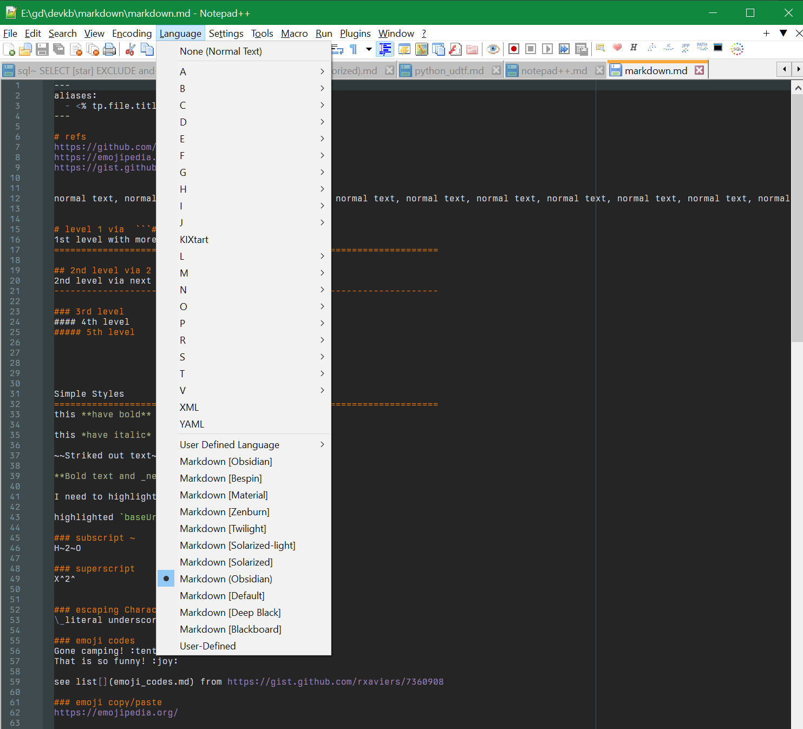This screenshot has height=729, width=803.
Task: Select Markdown [Obsidian] language
Action: tap(244, 461)
